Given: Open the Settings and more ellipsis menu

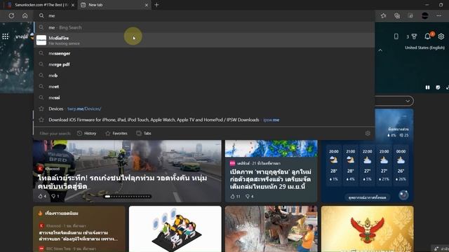Looking at the screenshot, I should point(438,15).
